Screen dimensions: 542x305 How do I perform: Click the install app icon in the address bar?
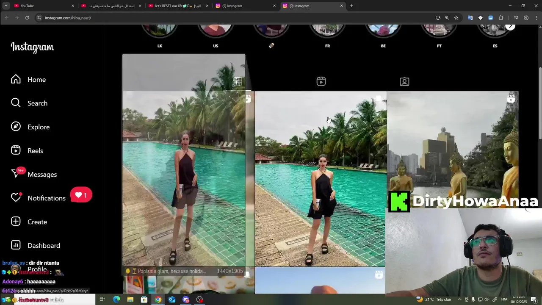(438, 18)
